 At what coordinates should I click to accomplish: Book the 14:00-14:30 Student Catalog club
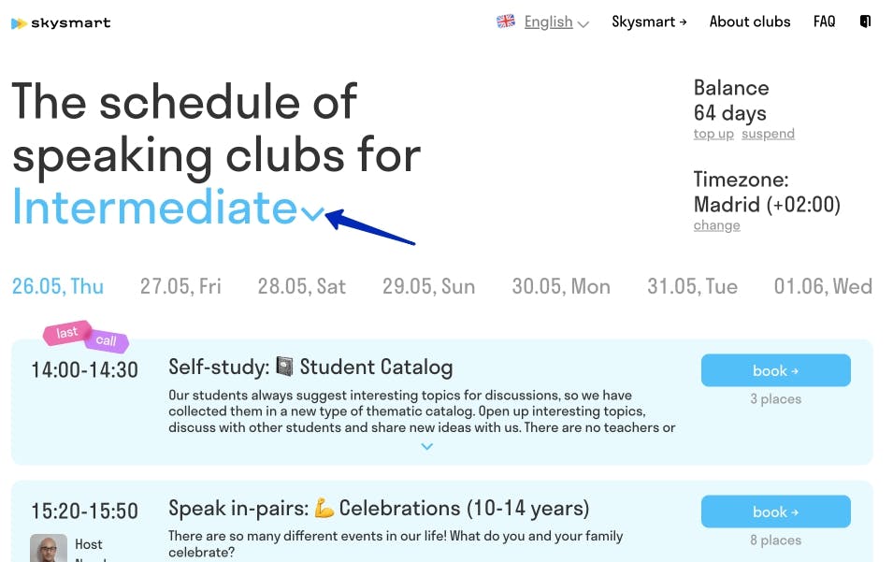pyautogui.click(x=775, y=370)
